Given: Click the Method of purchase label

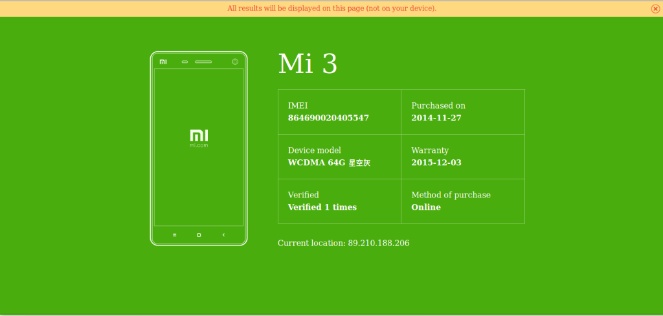Looking at the screenshot, I should coord(451,195).
